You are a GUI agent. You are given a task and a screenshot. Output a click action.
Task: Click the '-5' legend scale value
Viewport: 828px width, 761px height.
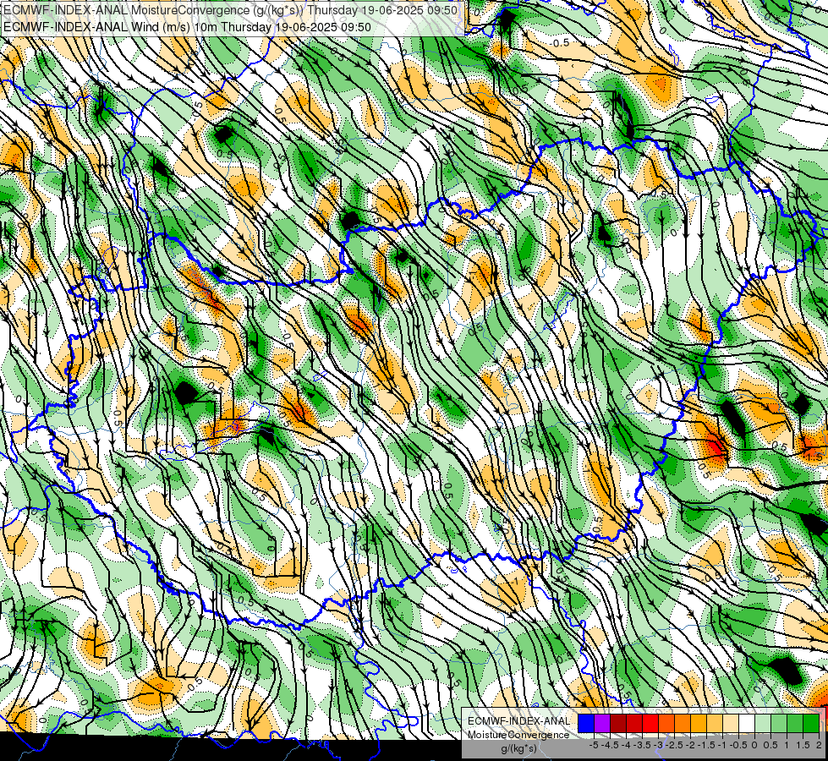(594, 745)
